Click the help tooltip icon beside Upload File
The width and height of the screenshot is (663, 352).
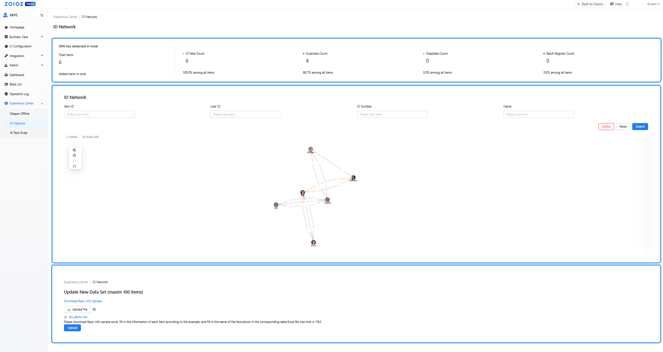pos(94,309)
